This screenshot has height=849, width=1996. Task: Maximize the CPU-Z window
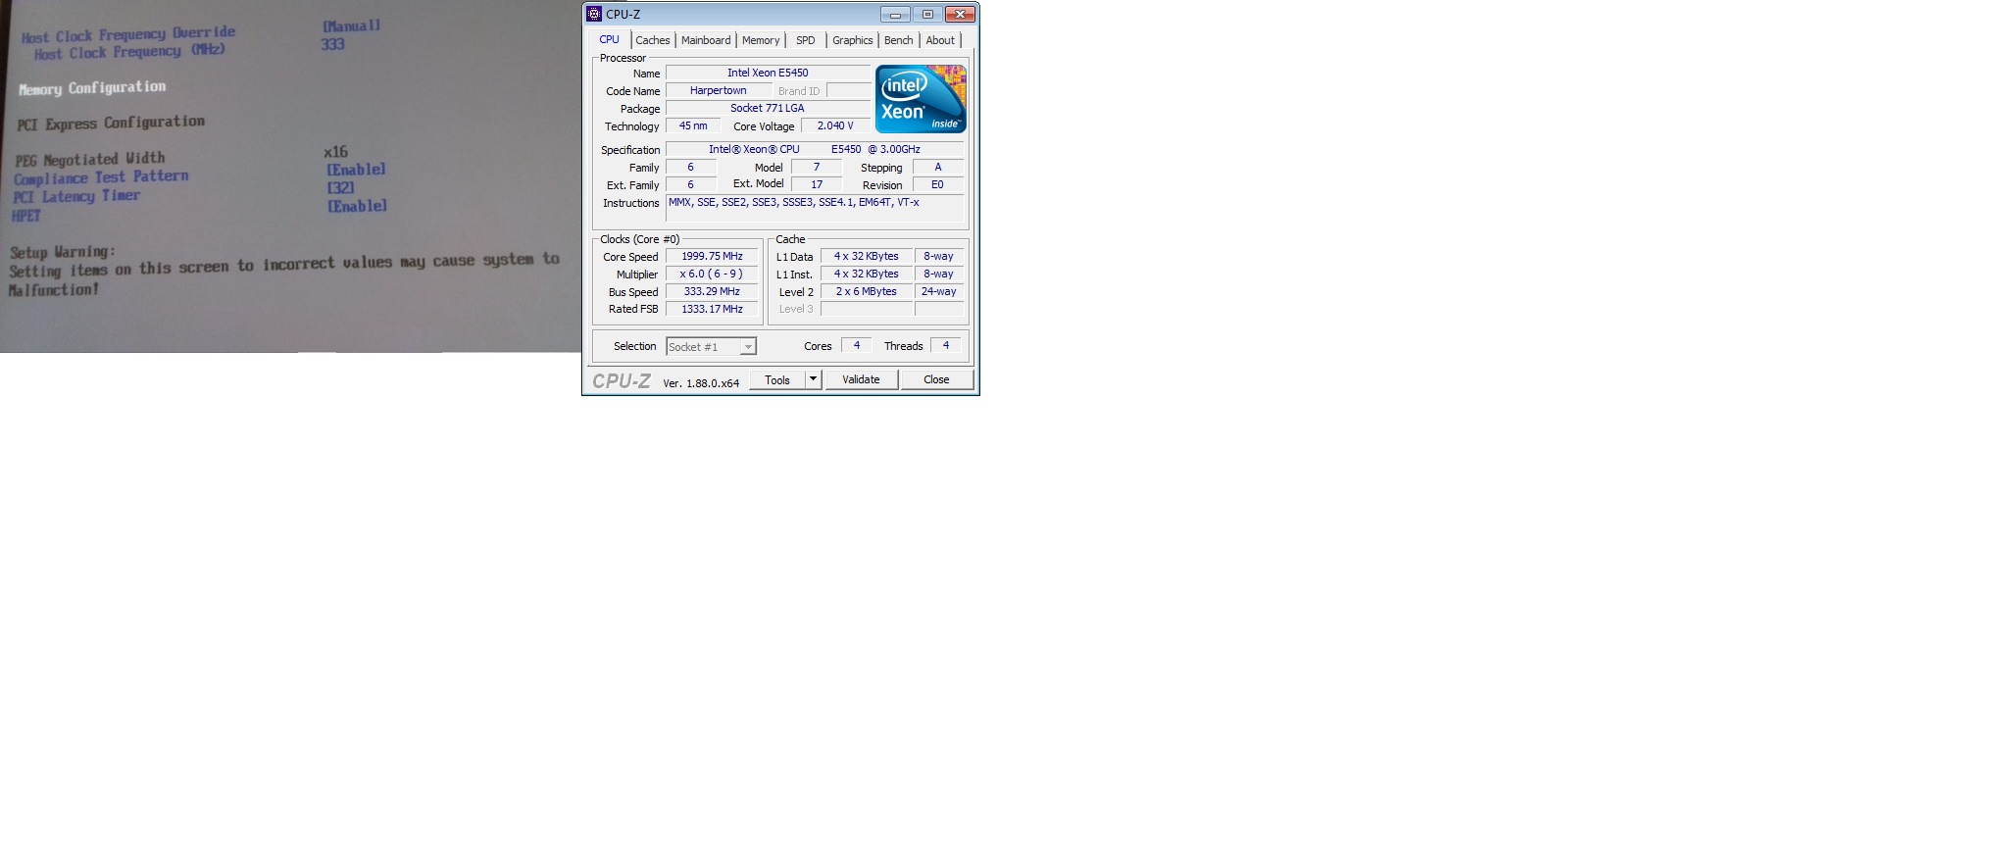927,14
